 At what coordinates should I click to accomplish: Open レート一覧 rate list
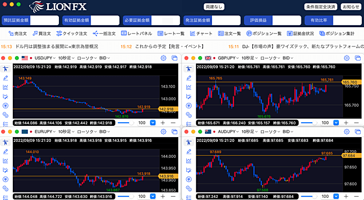[x=171, y=34]
